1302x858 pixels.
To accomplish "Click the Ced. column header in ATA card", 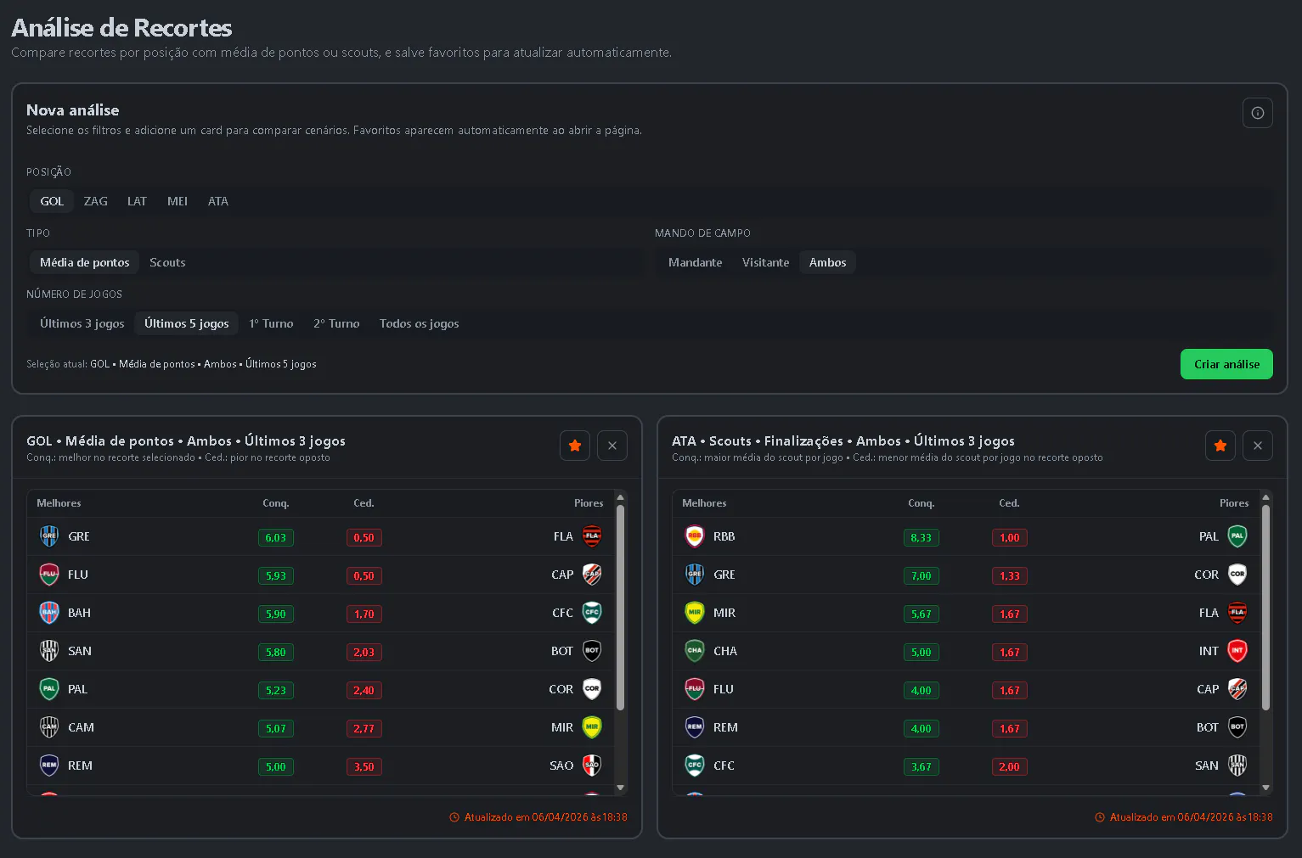I will pyautogui.click(x=1009, y=503).
